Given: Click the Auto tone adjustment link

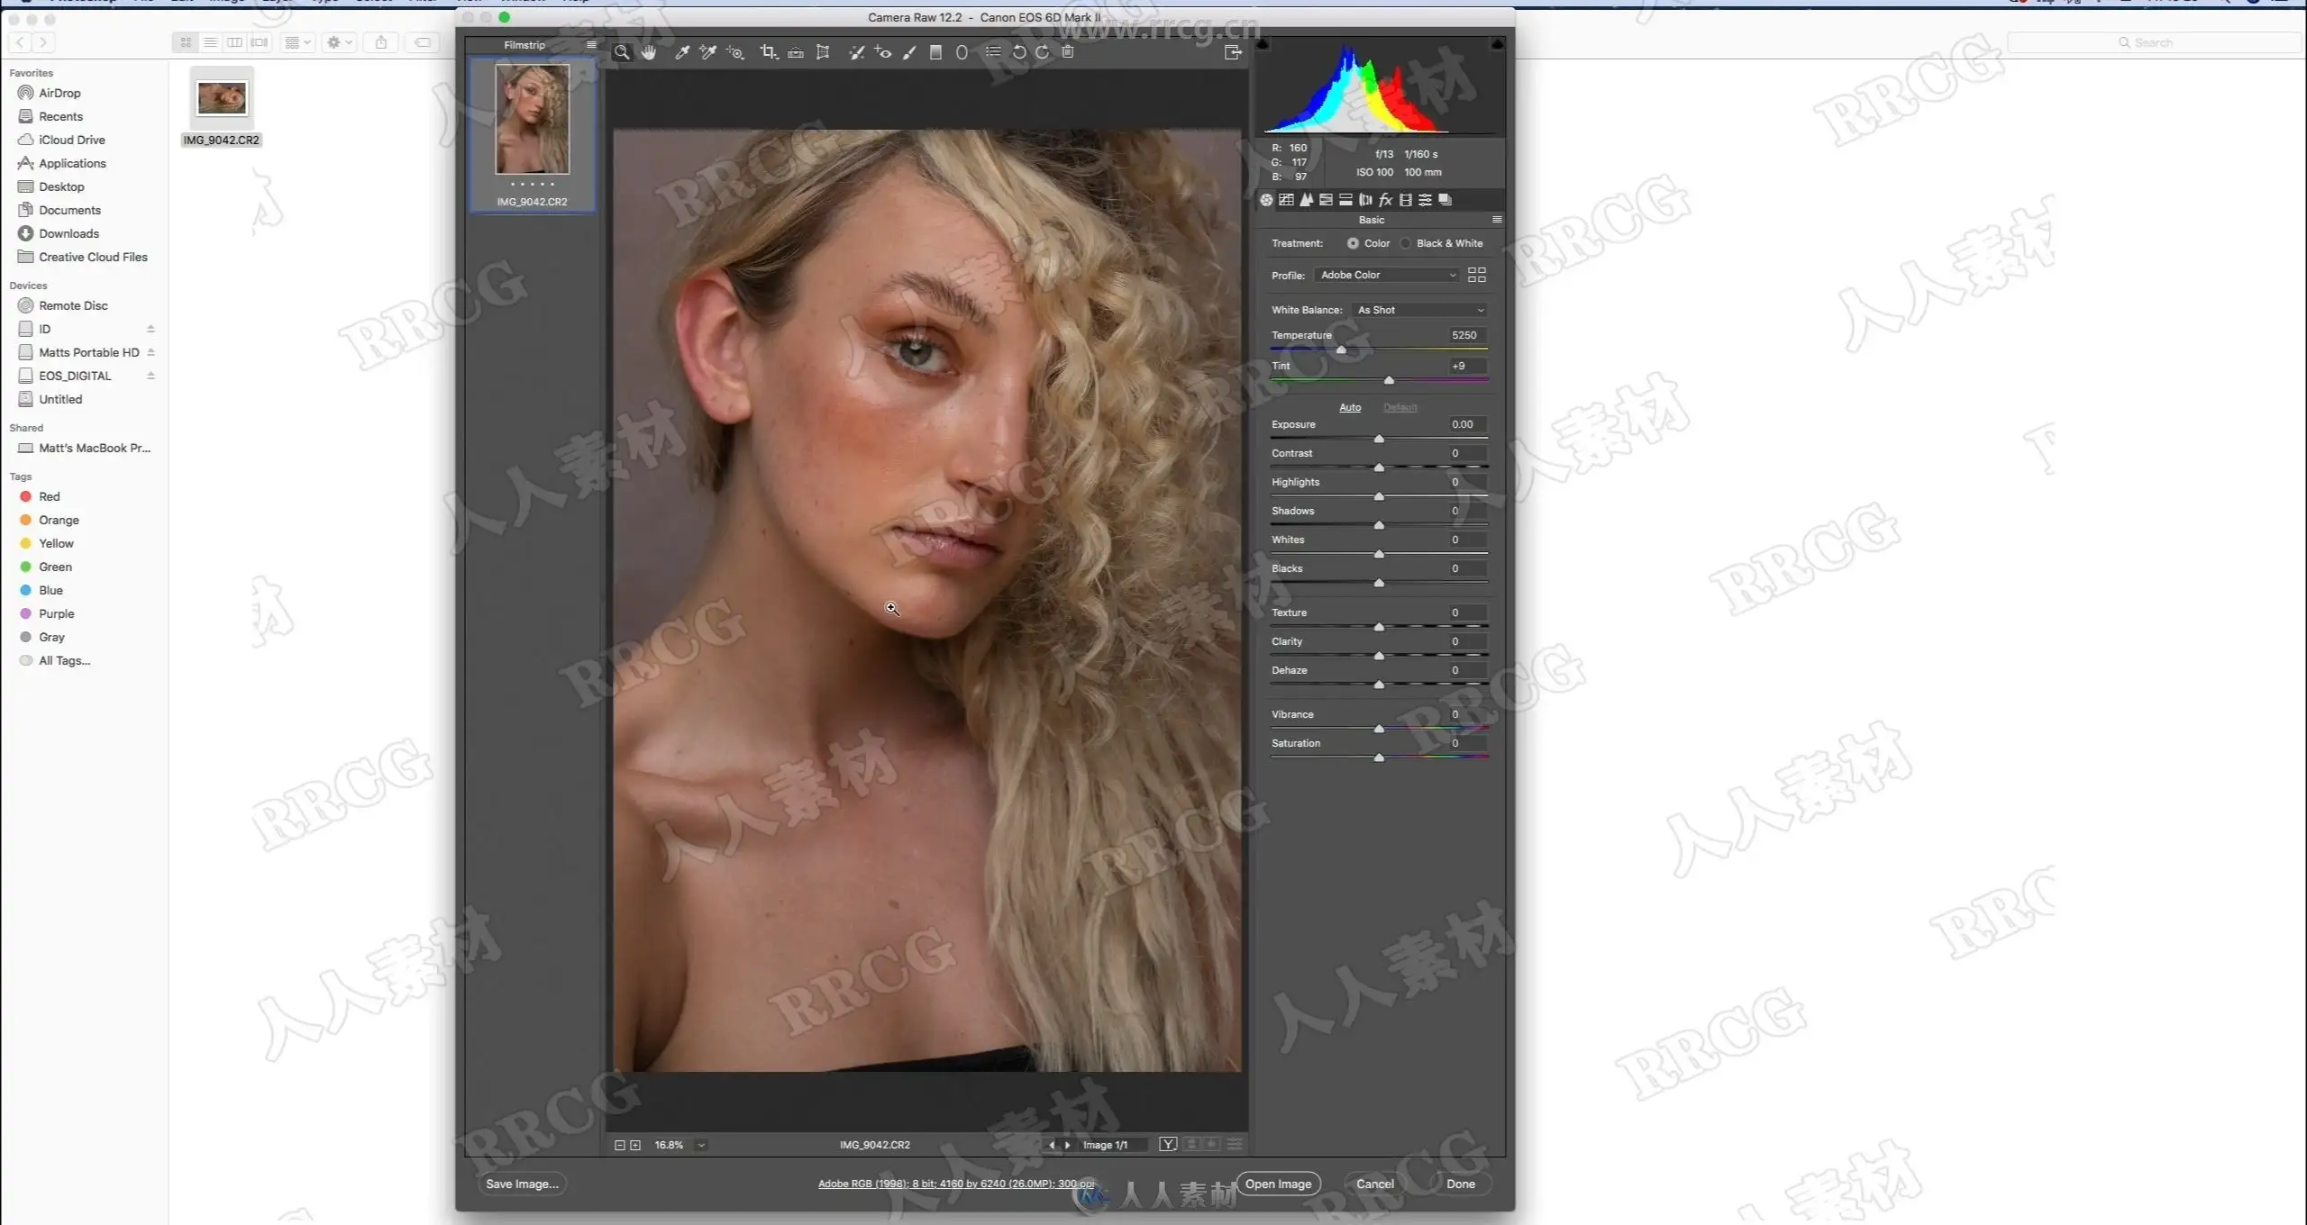Looking at the screenshot, I should pyautogui.click(x=1349, y=407).
